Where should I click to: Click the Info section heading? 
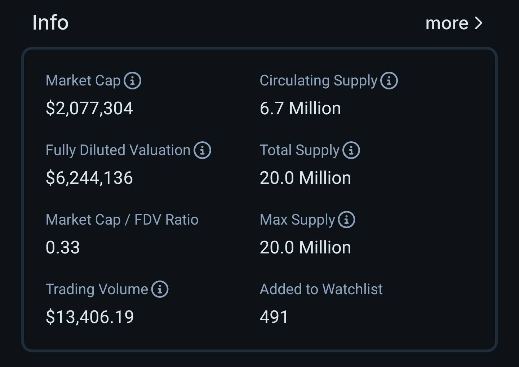click(50, 22)
